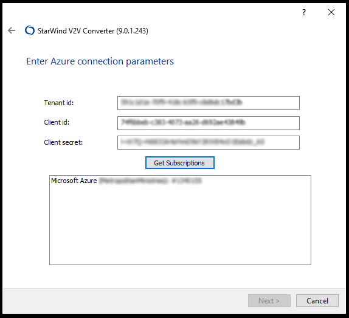Go back using the left arrow icon
349x318 pixels.
[12, 30]
